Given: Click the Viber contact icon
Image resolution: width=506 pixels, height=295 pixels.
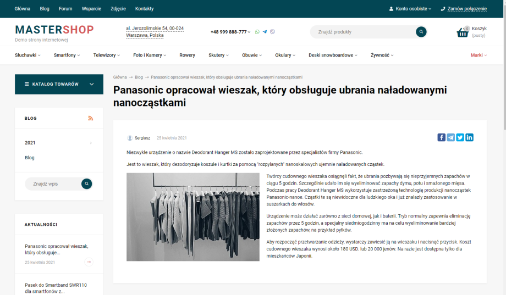Looking at the screenshot, I should click(x=273, y=32).
